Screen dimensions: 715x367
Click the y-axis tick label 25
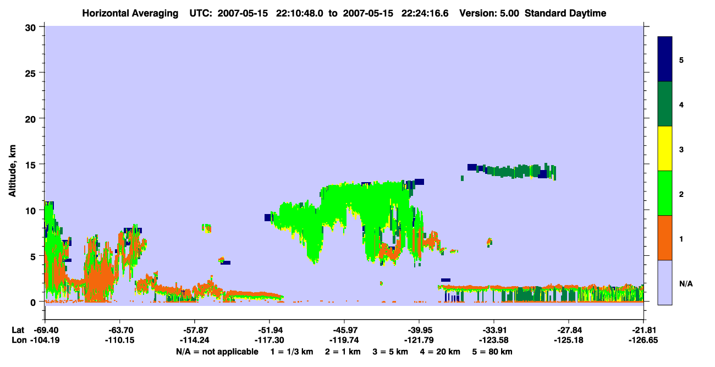32,73
